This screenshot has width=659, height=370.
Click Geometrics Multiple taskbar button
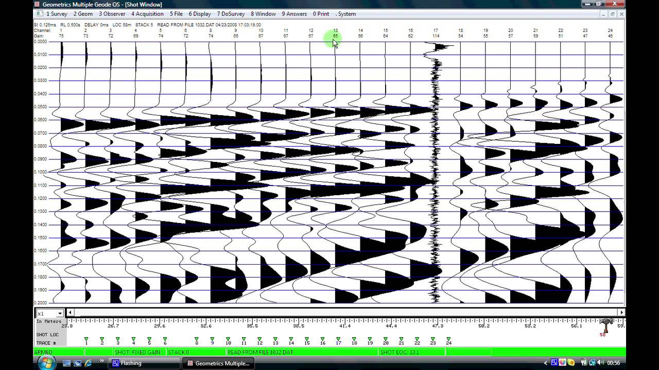pyautogui.click(x=219, y=363)
